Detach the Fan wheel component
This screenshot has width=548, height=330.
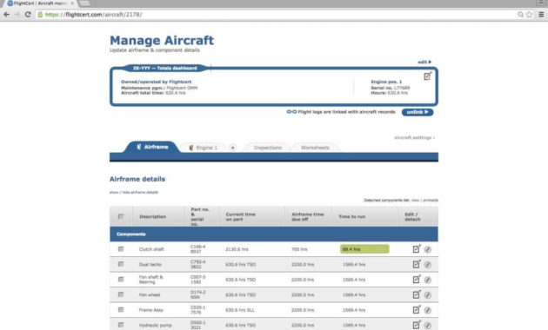(x=428, y=295)
